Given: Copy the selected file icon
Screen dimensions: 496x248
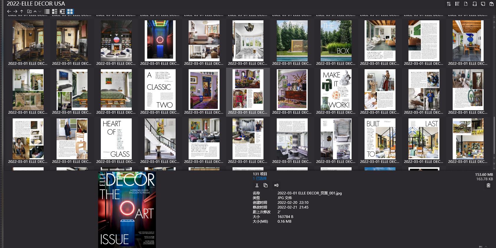Looking at the screenshot, I should 266,185.
